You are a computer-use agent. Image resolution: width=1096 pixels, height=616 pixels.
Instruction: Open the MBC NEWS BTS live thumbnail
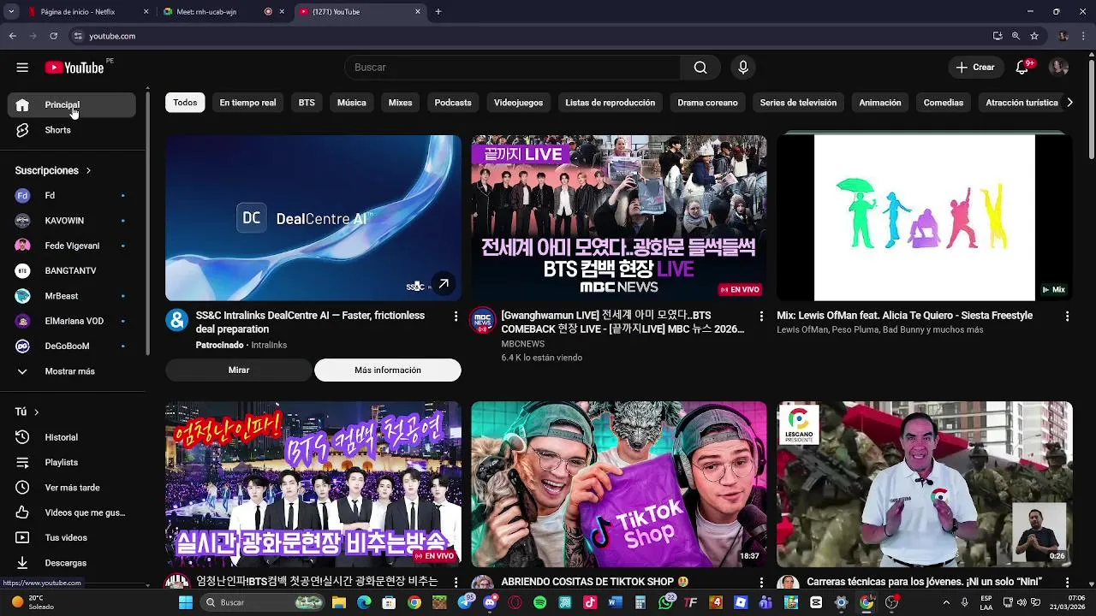pyautogui.click(x=619, y=218)
